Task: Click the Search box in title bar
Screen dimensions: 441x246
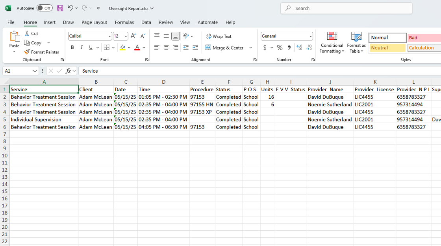Action: [346, 8]
